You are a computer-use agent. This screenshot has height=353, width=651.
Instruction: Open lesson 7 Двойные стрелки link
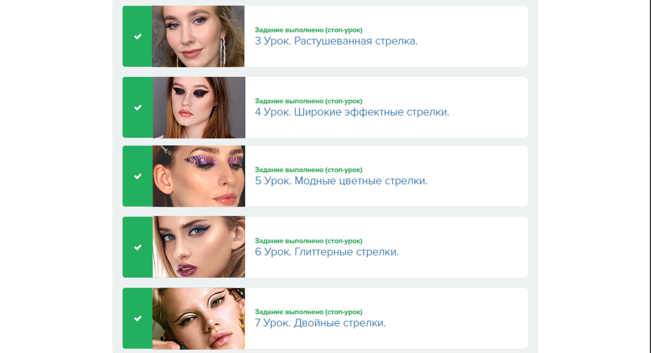point(320,323)
